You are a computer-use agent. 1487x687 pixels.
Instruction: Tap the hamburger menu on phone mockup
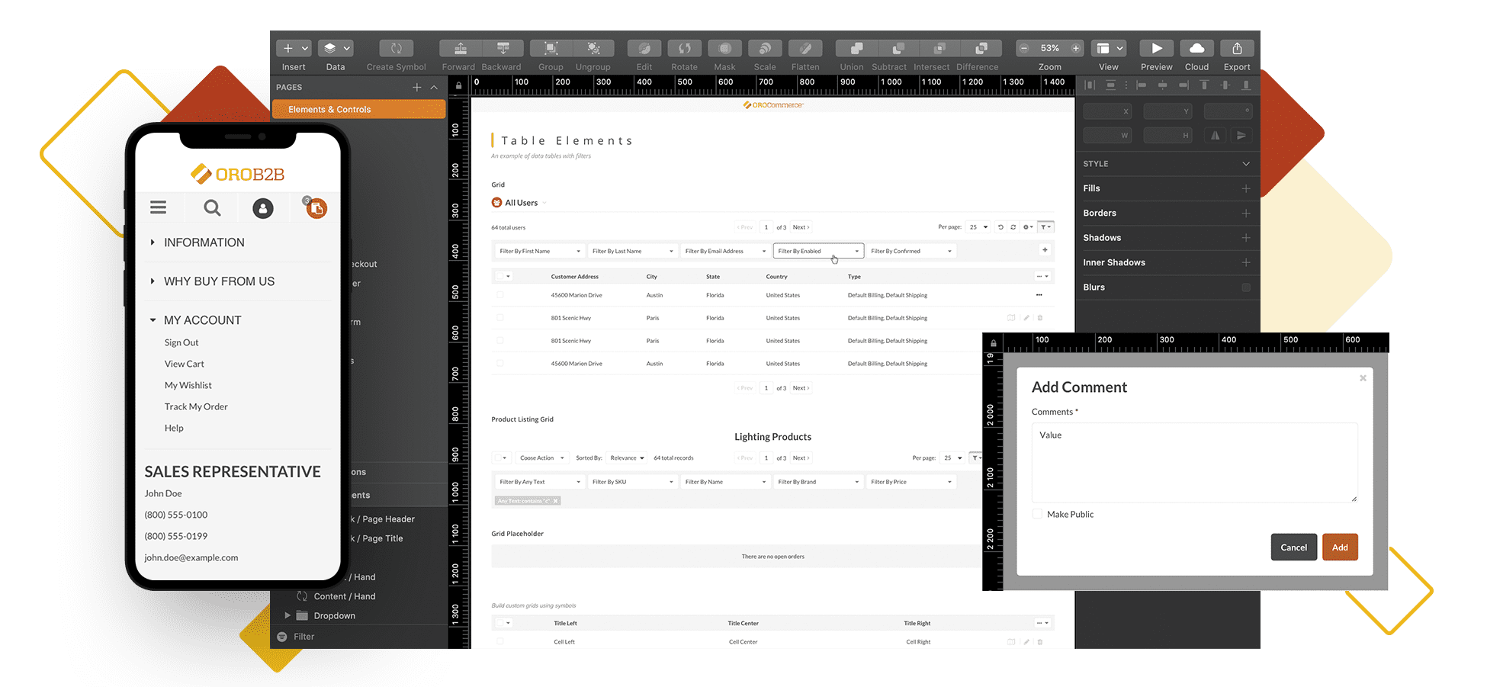158,207
